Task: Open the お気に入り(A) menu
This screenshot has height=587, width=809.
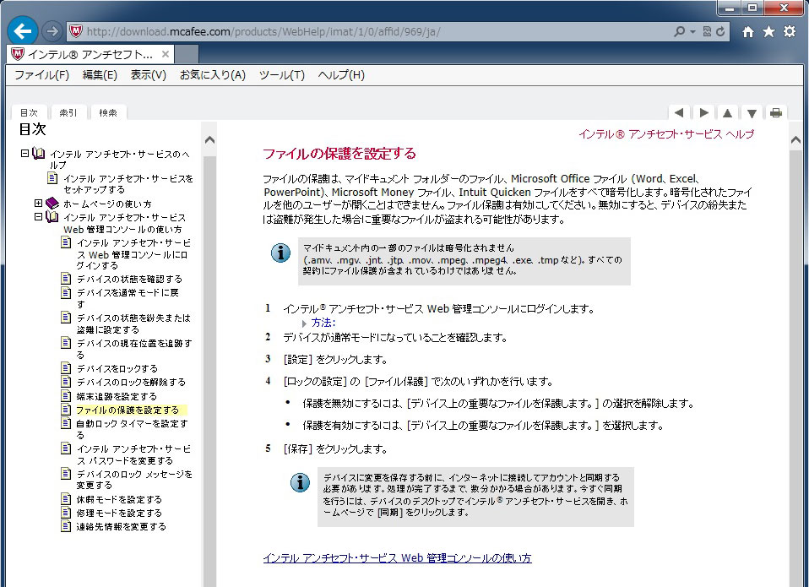Action: pyautogui.click(x=212, y=75)
